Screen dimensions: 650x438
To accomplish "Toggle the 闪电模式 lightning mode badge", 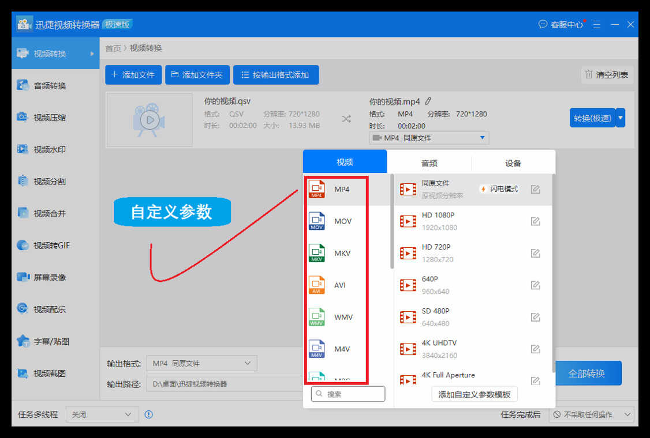I will (499, 189).
